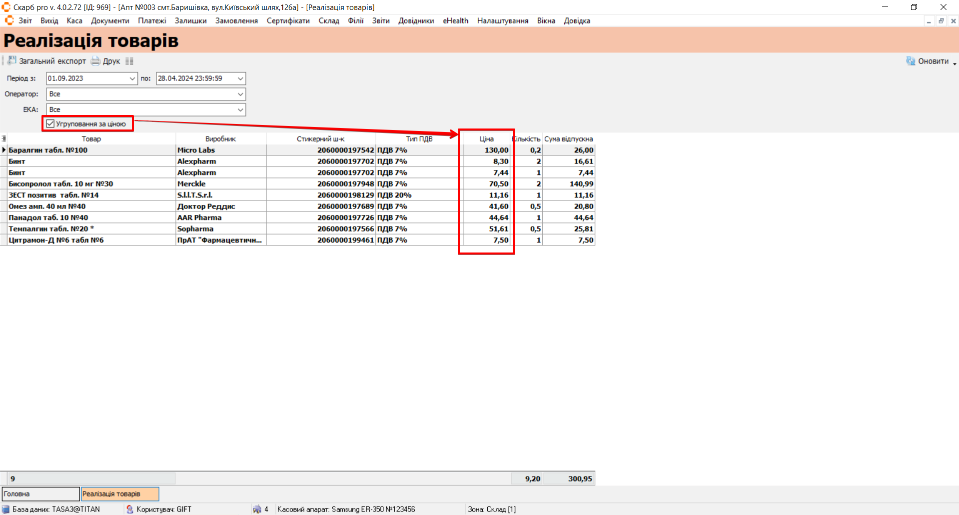Expand the ЕКА combo box

(240, 109)
